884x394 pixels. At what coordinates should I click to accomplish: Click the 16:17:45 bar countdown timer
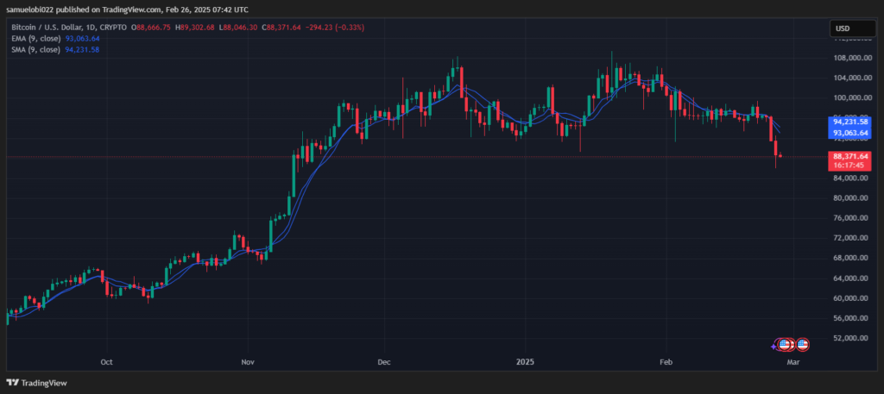(849, 166)
